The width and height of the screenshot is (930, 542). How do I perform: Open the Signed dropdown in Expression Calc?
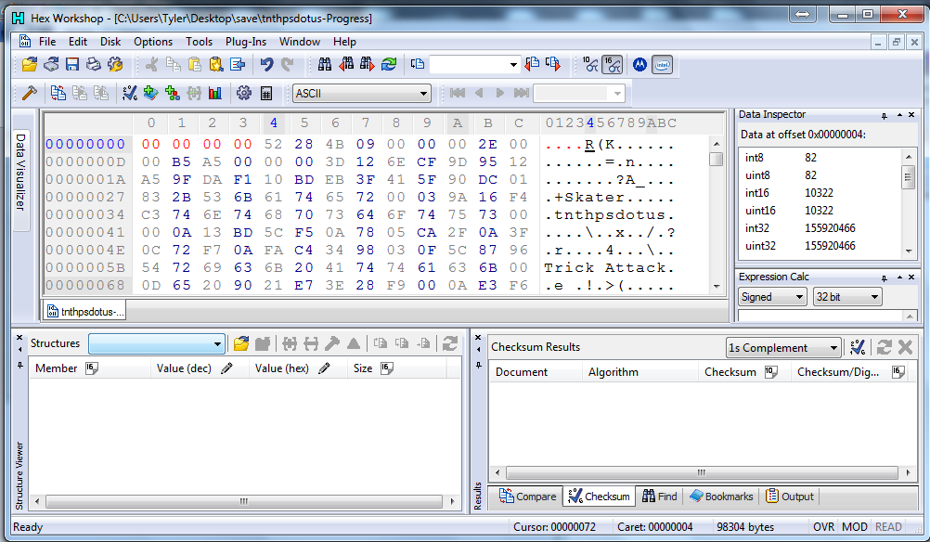pyautogui.click(x=772, y=297)
